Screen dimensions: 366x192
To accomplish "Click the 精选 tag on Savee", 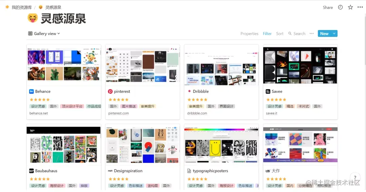I will [x=290, y=106].
